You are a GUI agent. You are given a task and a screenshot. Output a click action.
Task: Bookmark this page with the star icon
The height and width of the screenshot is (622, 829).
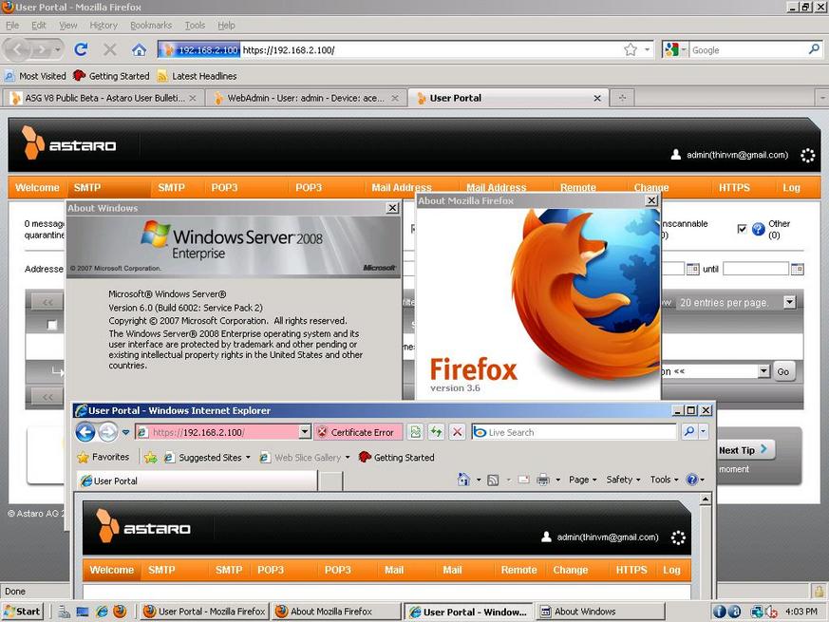[630, 49]
